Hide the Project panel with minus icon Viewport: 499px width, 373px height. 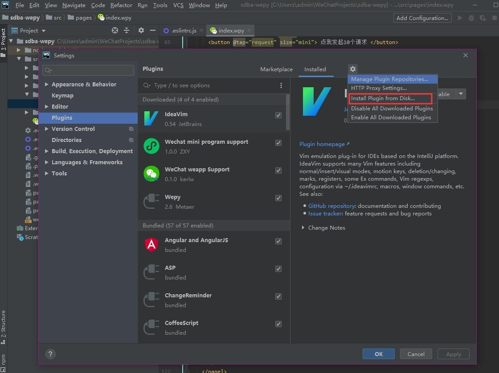coord(153,30)
